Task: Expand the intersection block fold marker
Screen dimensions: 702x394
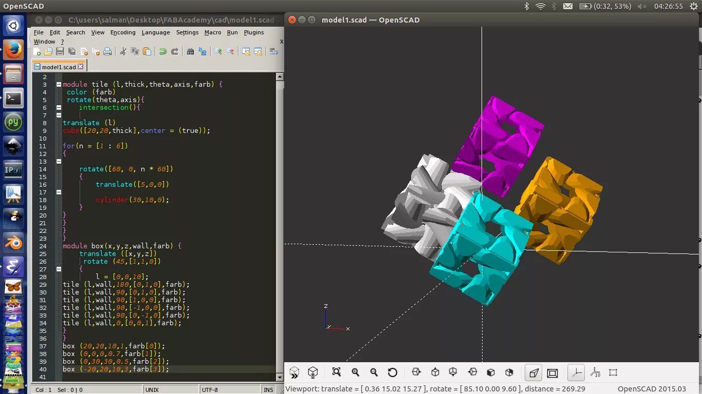Action: coord(59,108)
